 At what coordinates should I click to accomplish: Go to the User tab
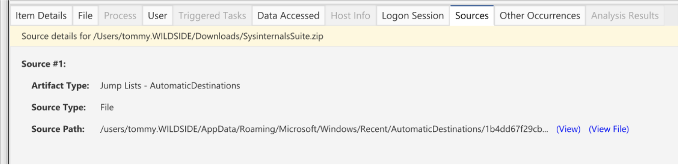pos(157,16)
